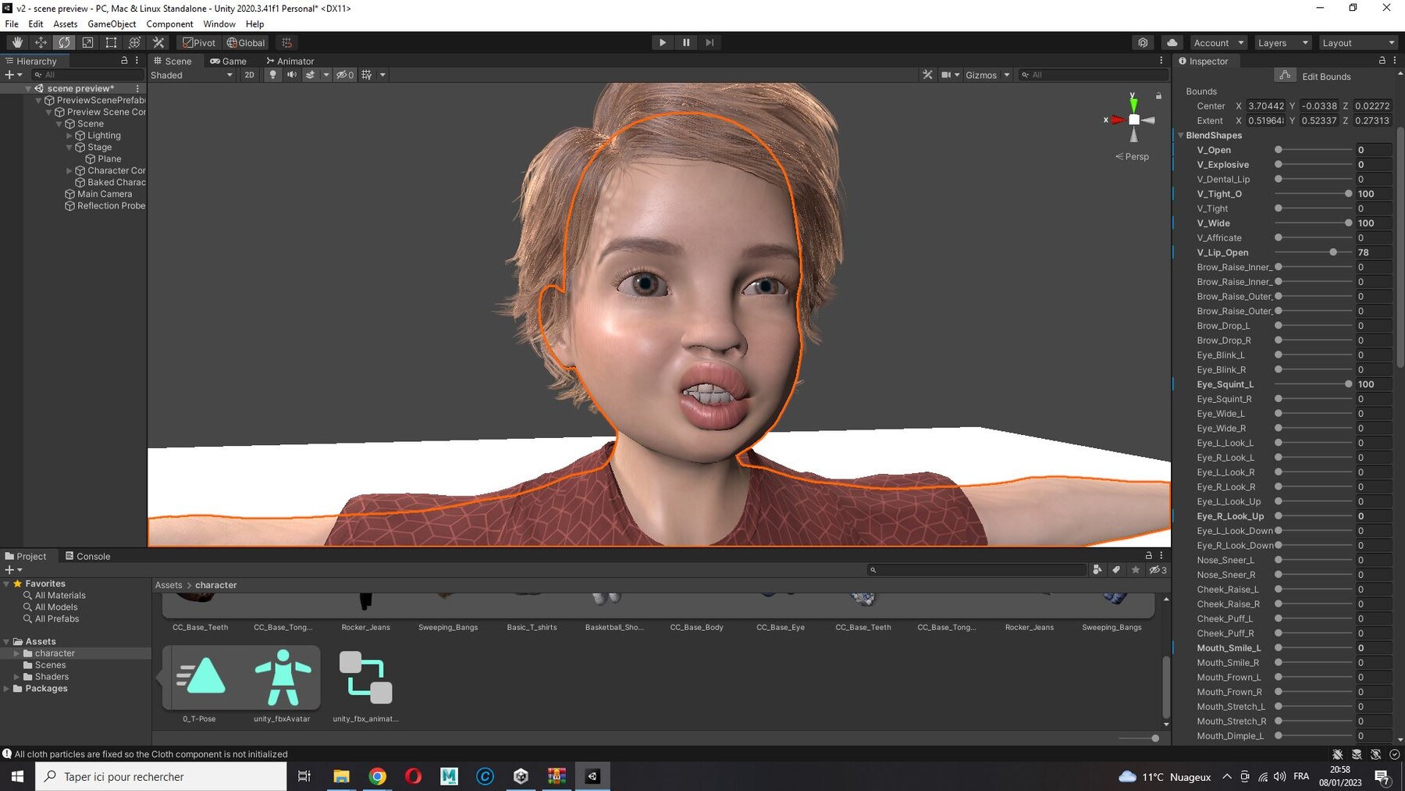This screenshot has width=1405, height=791.
Task: Open the GameObject menu
Action: click(x=112, y=24)
